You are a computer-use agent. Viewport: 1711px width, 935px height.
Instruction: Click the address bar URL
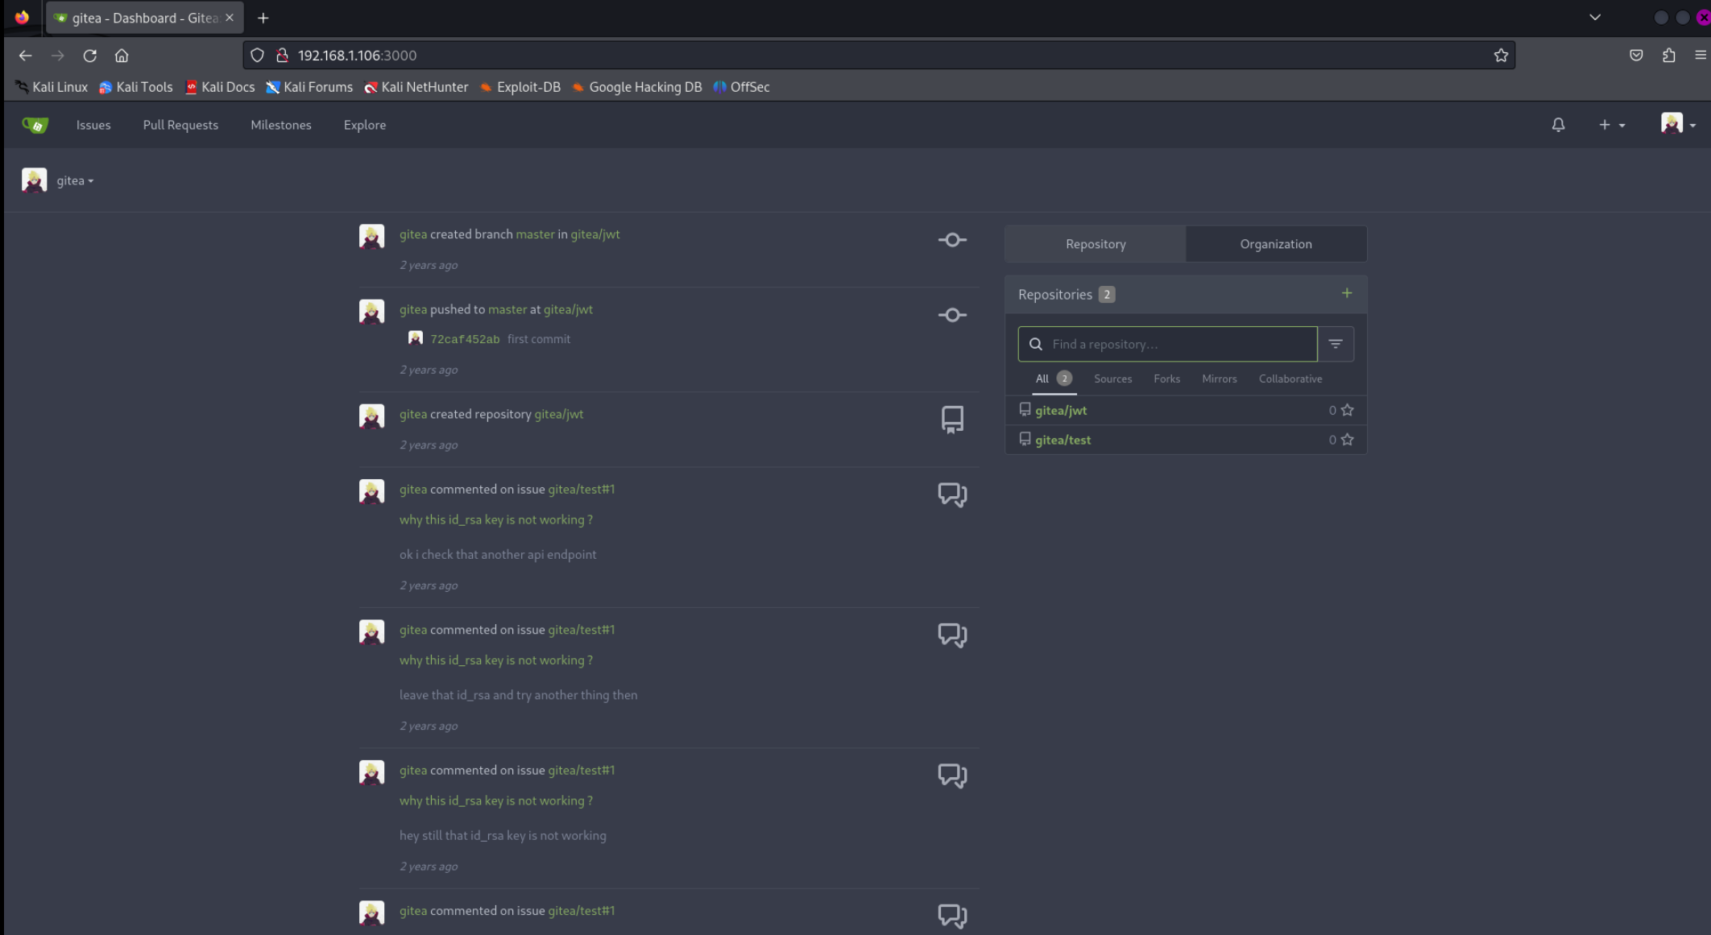pos(357,56)
